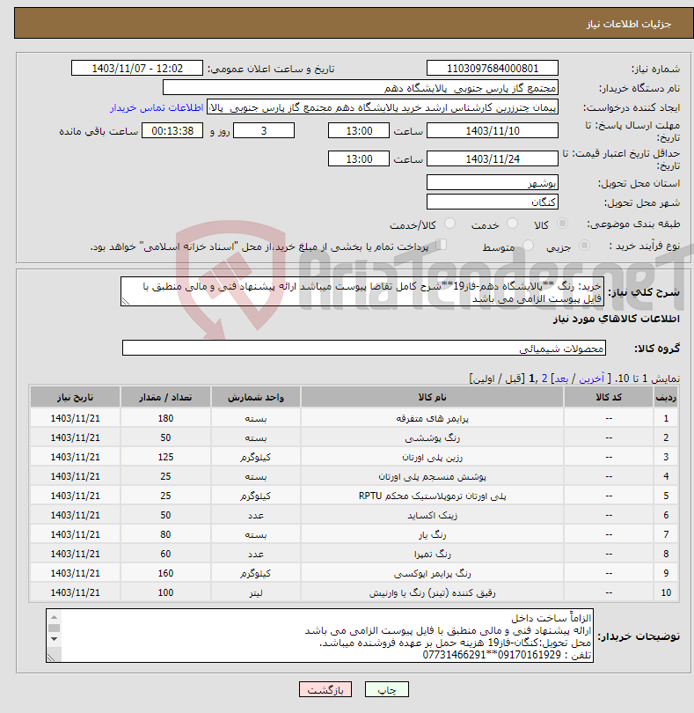Click scroll down arrow in buyer notes
694x713 pixels.
pyautogui.click(x=54, y=639)
